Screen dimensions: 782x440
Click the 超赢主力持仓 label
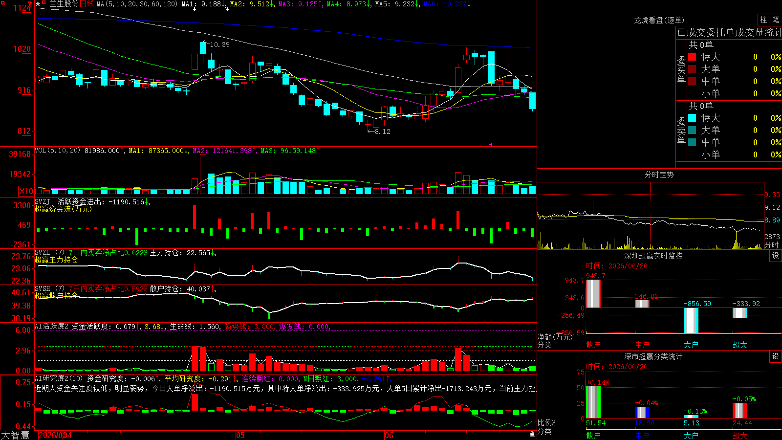click(x=56, y=260)
